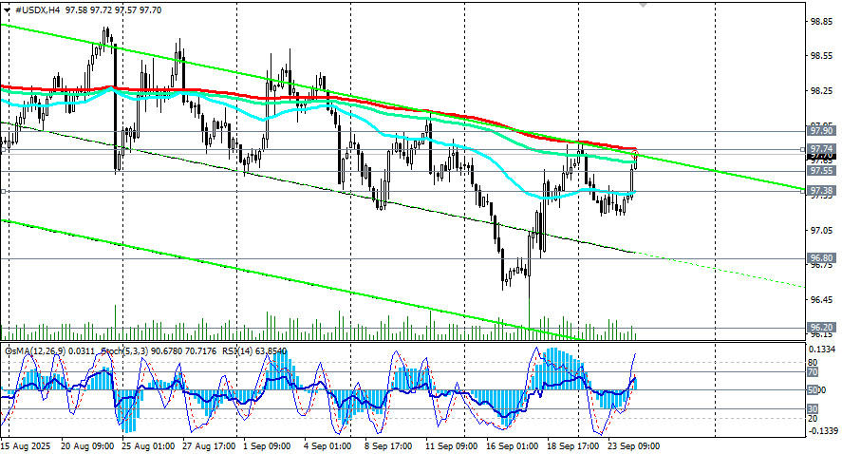This screenshot has width=842, height=454.
Task: Click the 96.80 price level tag
Action: pyautogui.click(x=821, y=257)
